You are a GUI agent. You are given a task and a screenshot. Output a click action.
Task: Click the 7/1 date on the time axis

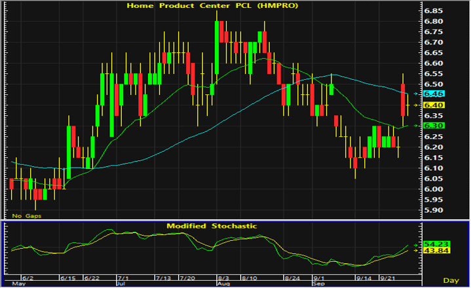click(x=123, y=278)
